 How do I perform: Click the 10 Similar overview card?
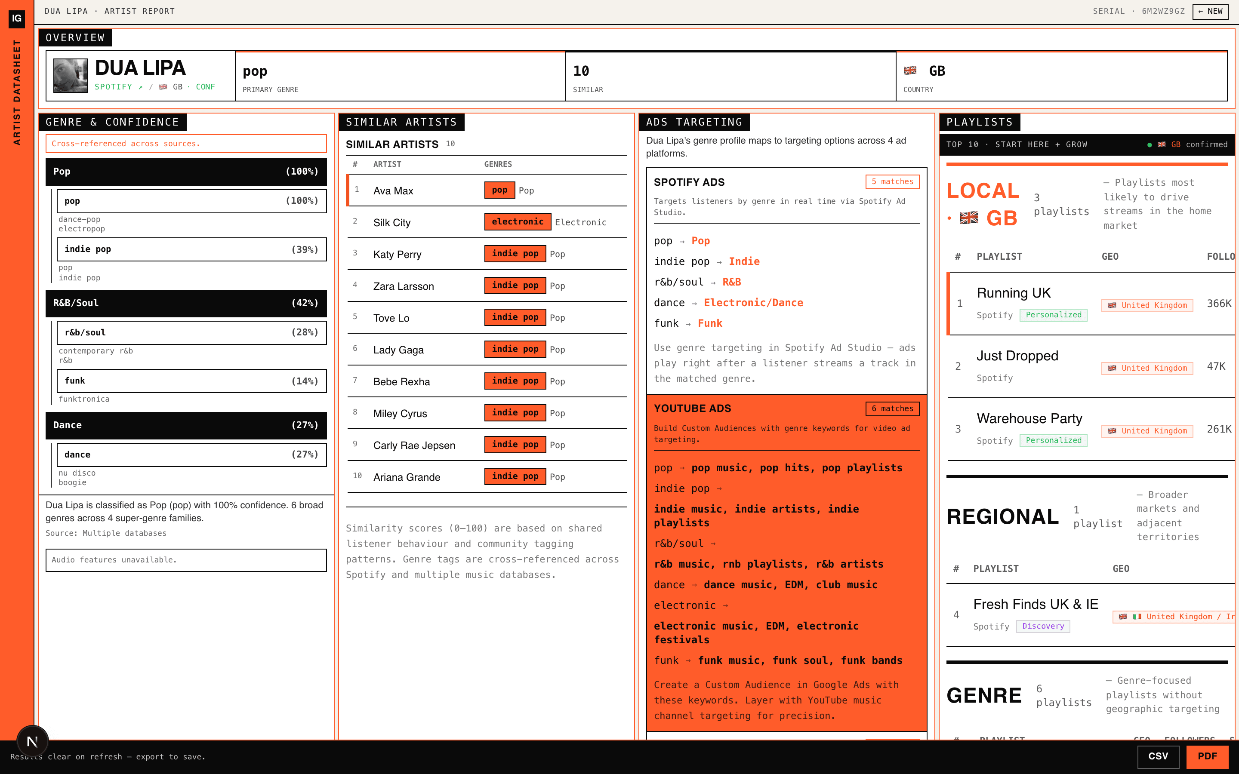pos(730,76)
